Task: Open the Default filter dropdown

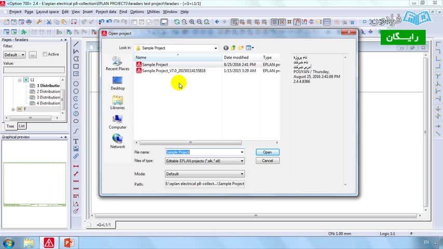Action: (15, 54)
